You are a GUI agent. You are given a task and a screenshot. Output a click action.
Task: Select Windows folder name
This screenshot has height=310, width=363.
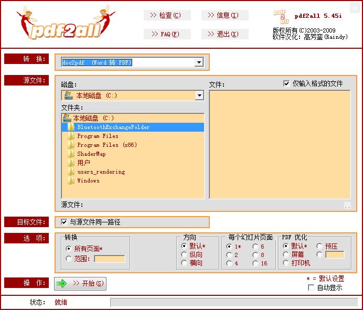click(89, 180)
